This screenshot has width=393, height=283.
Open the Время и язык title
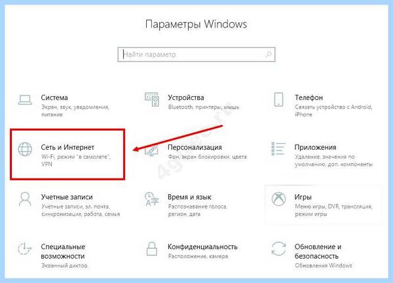point(189,197)
